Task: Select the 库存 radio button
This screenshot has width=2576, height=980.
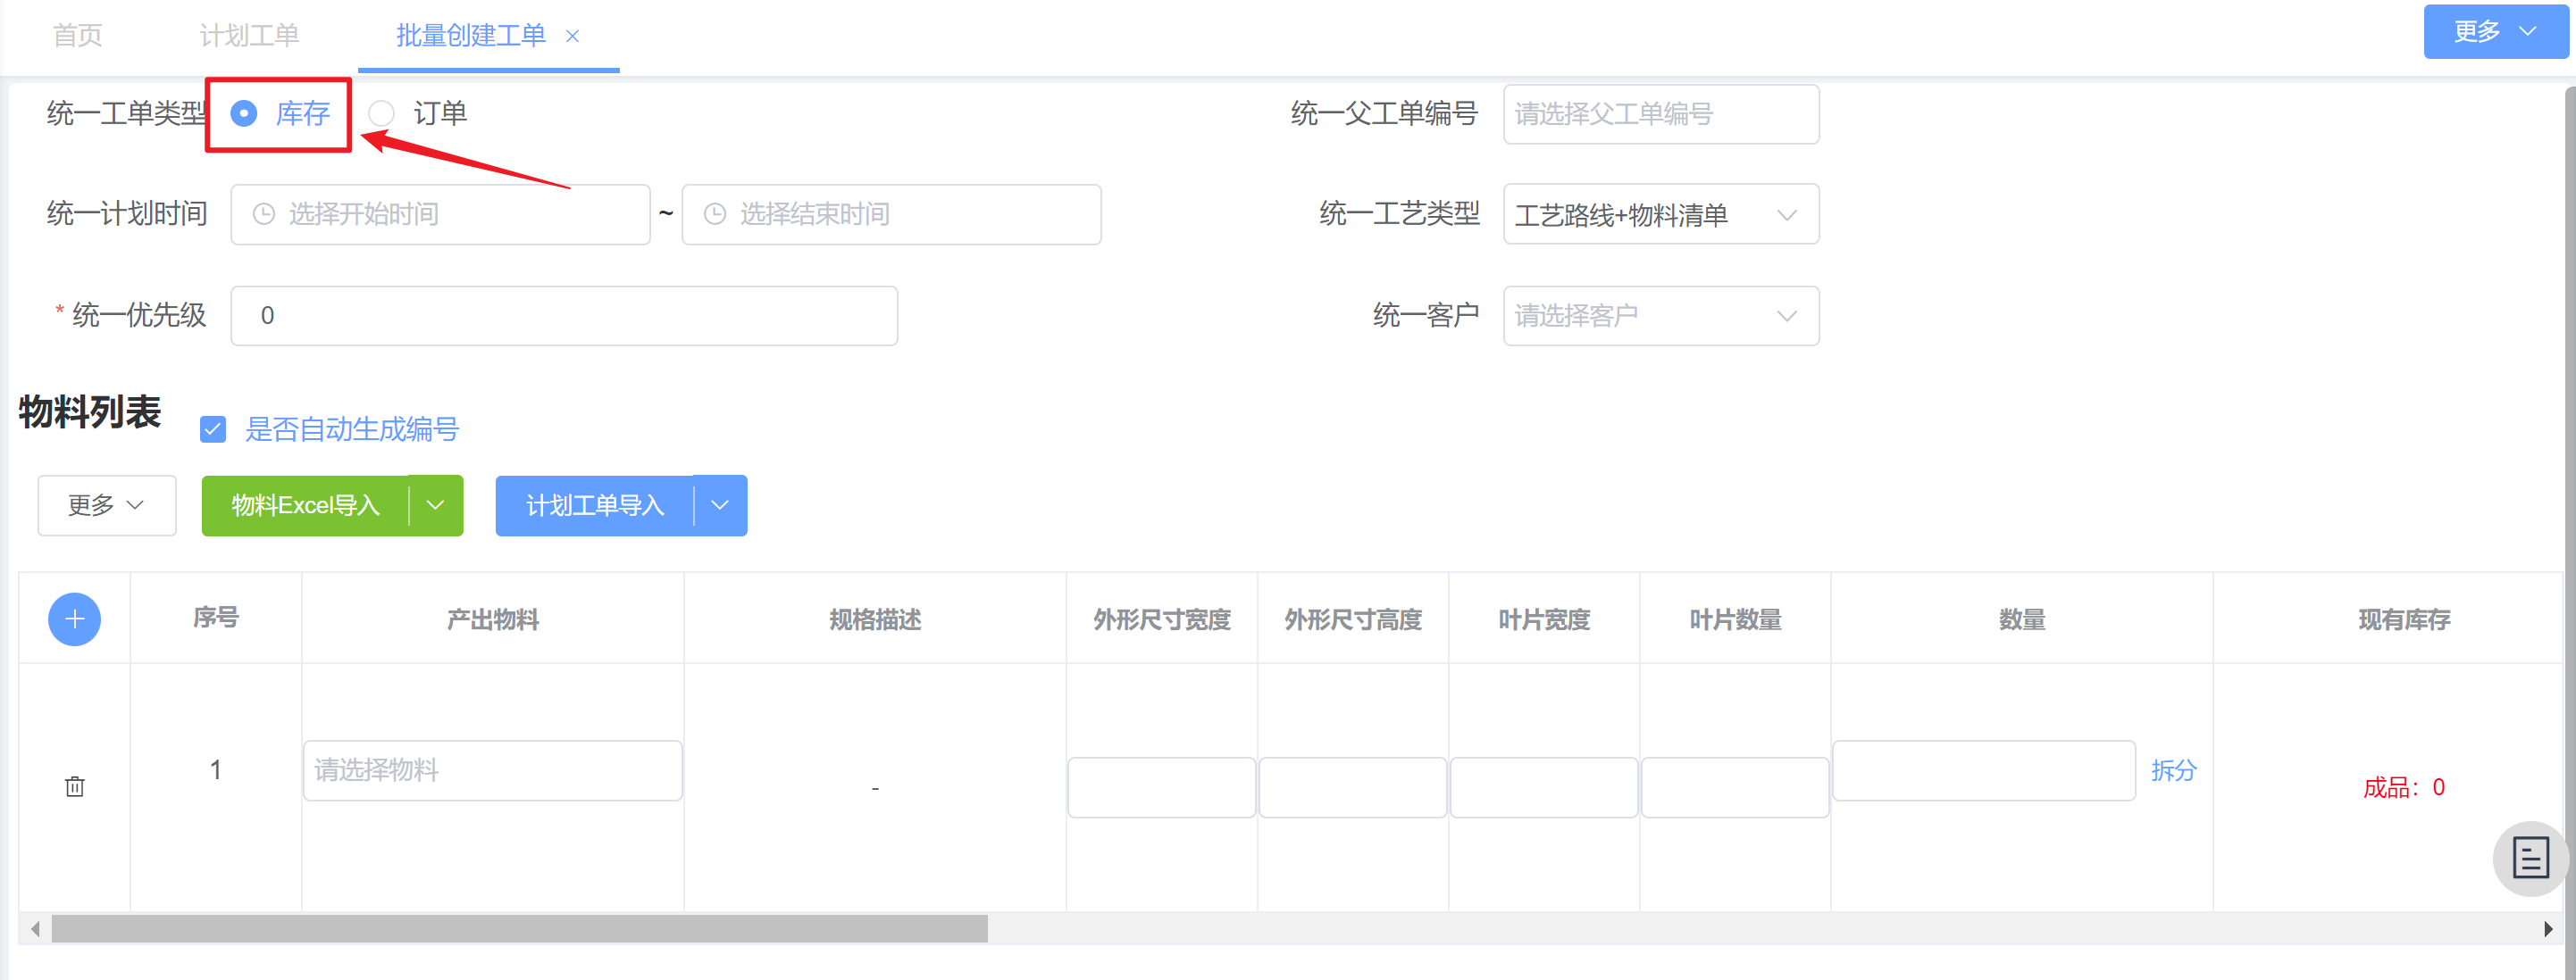Action: [244, 114]
